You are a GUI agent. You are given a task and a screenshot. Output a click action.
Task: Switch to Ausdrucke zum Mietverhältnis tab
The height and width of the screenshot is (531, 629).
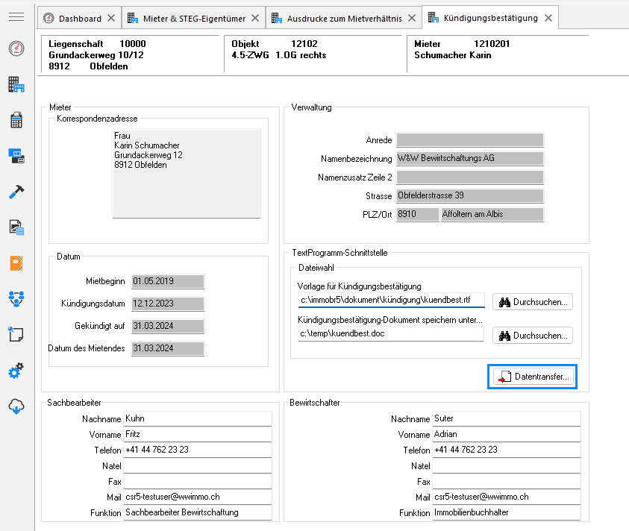[x=344, y=19]
